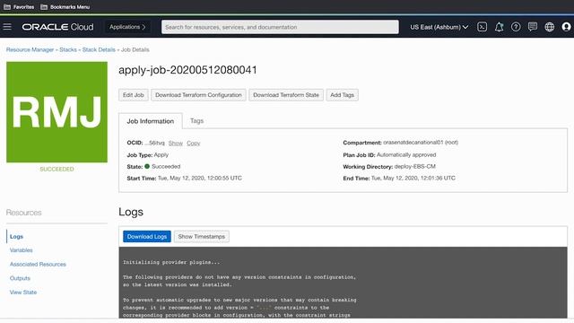The height and width of the screenshot is (323, 574).
Task: Open the US East (Ashburn) region dropdown
Action: tap(439, 27)
